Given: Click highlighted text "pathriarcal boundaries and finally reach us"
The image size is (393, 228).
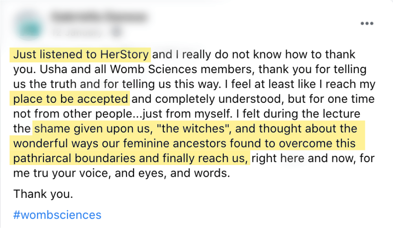Looking at the screenshot, I should (x=130, y=158).
